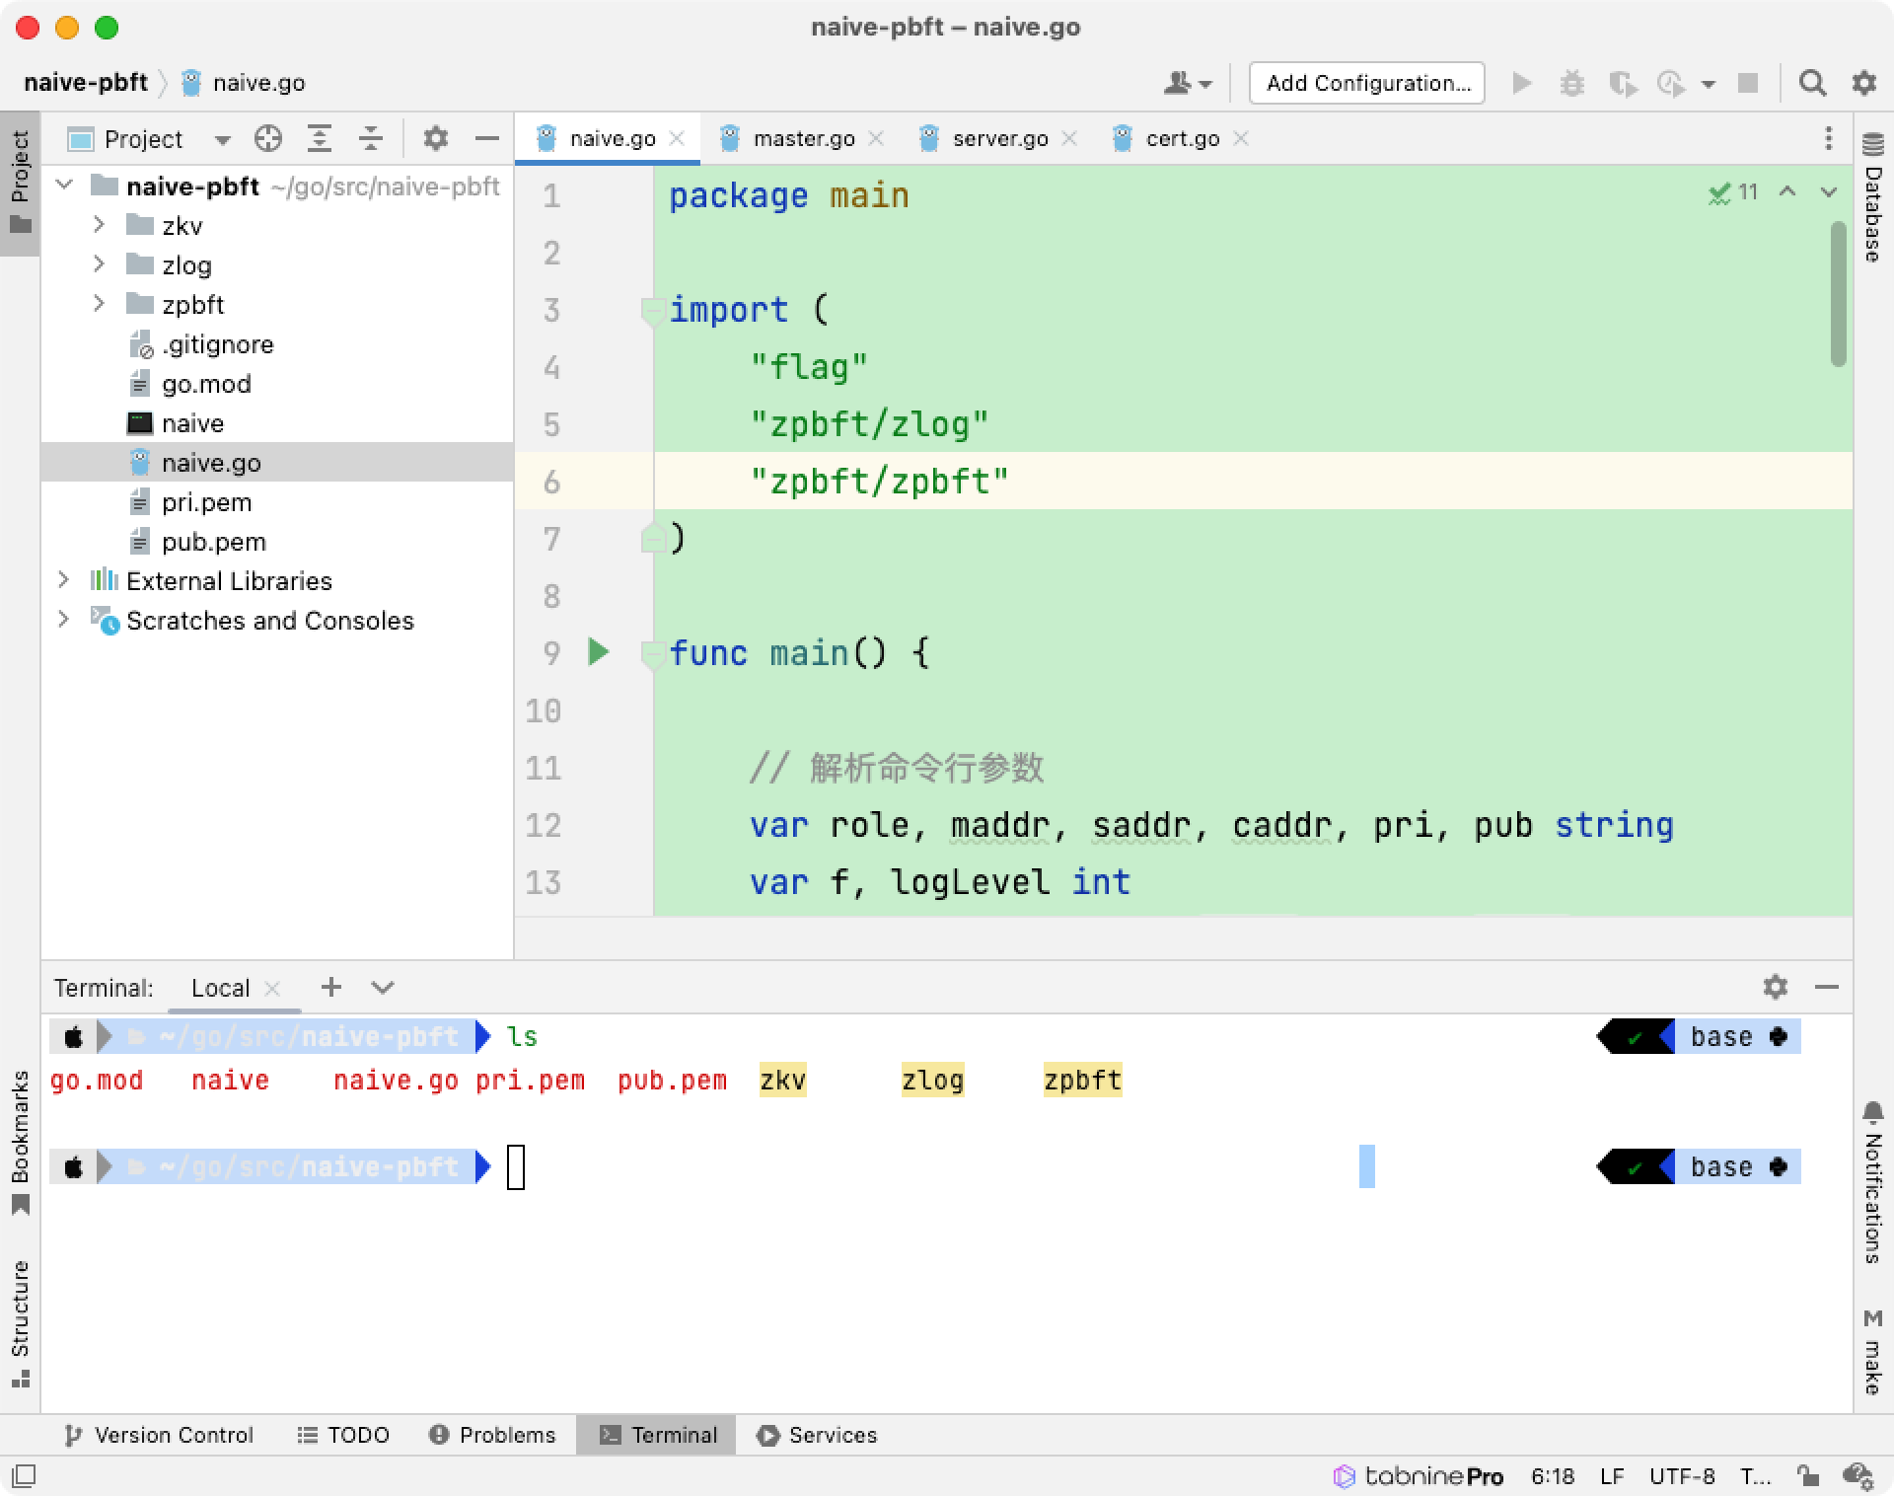Toggle the Bookmarks tool window
The image size is (1894, 1496).
click(x=20, y=1142)
